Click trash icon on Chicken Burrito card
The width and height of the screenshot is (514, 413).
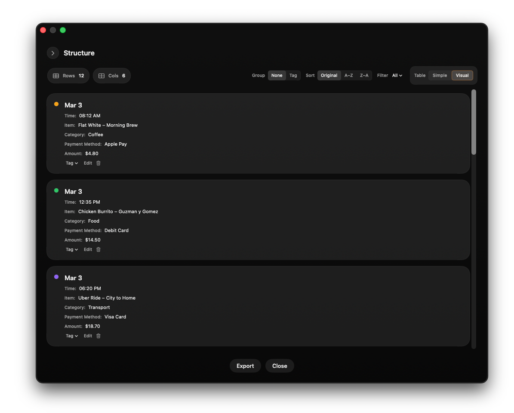[x=98, y=250]
